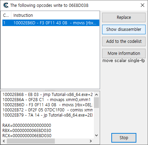Click the left arrow of horizontal scrollbar

click(x=4, y=141)
